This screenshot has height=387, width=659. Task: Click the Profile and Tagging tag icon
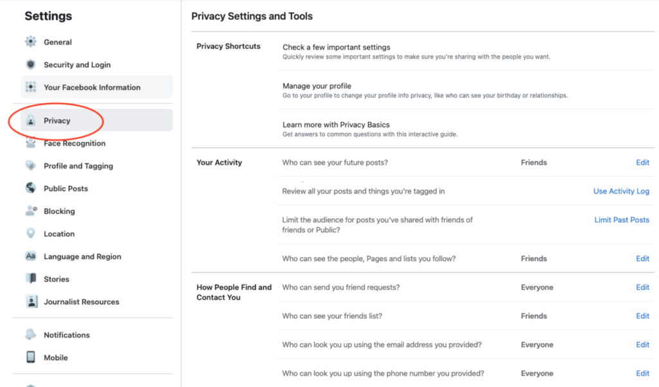click(x=31, y=165)
